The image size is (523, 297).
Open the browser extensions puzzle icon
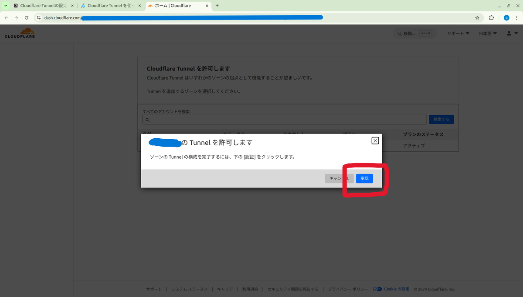click(492, 18)
